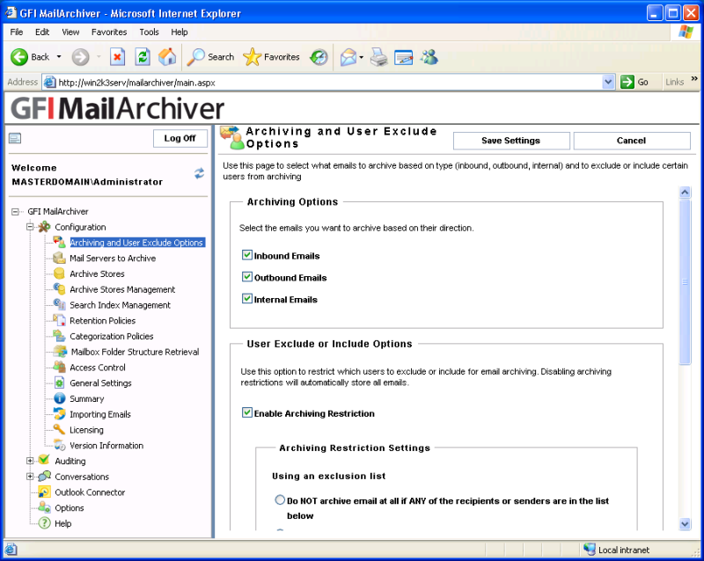This screenshot has height=561, width=704.
Task: Click the Archive Stores cylinder icon
Action: (59, 273)
